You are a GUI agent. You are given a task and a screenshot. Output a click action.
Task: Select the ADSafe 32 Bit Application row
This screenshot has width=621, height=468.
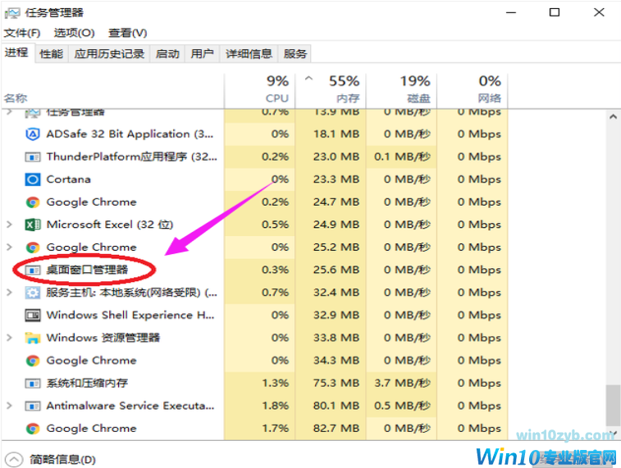pyautogui.click(x=255, y=134)
